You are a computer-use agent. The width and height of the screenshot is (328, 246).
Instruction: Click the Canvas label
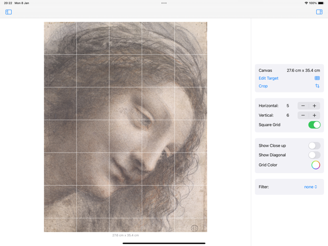[x=265, y=70]
